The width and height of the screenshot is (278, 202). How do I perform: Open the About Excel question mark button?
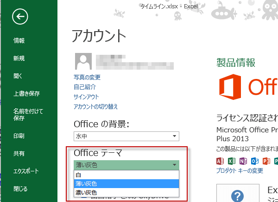pos(237,195)
